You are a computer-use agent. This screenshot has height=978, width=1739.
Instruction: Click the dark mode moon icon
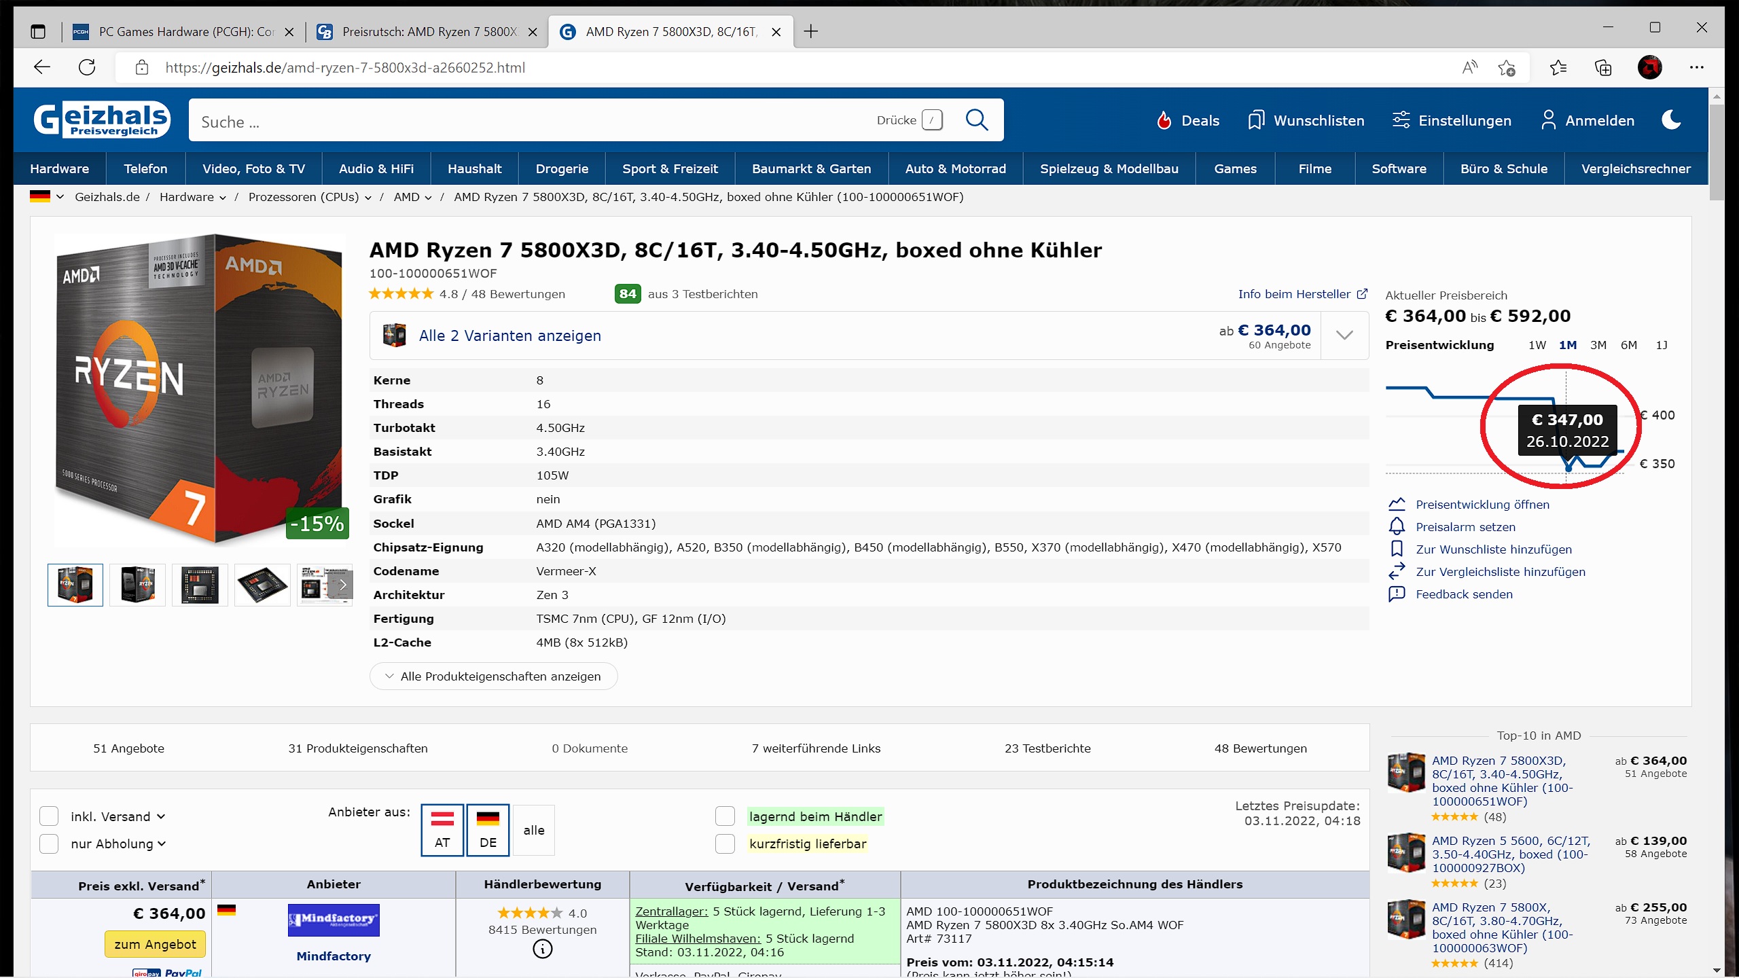tap(1671, 120)
